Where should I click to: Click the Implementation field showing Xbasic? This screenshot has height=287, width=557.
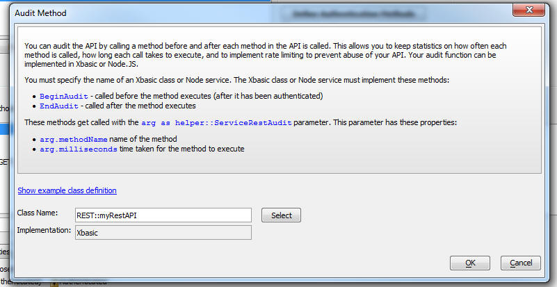163,233
